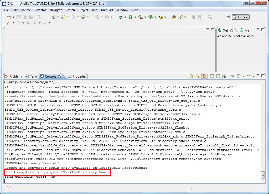Click the Run External Tools icon
Screen dimensions: 269x194
click(141, 17)
